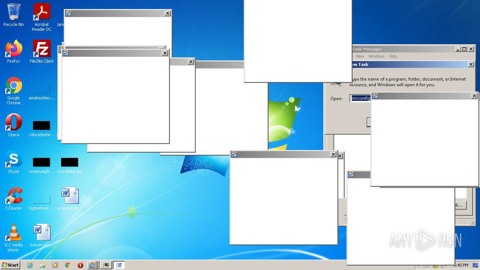This screenshot has height=270, width=480.
Task: Open CCleaner desktop shortcut
Action: coord(13,199)
